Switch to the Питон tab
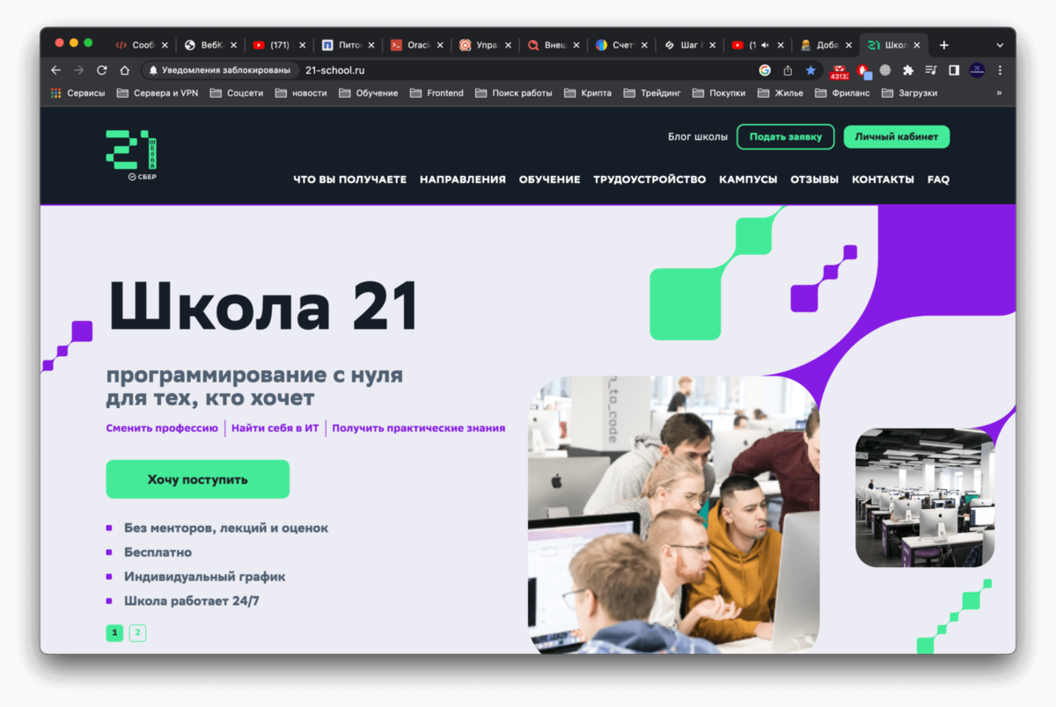1056x707 pixels. pyautogui.click(x=348, y=45)
